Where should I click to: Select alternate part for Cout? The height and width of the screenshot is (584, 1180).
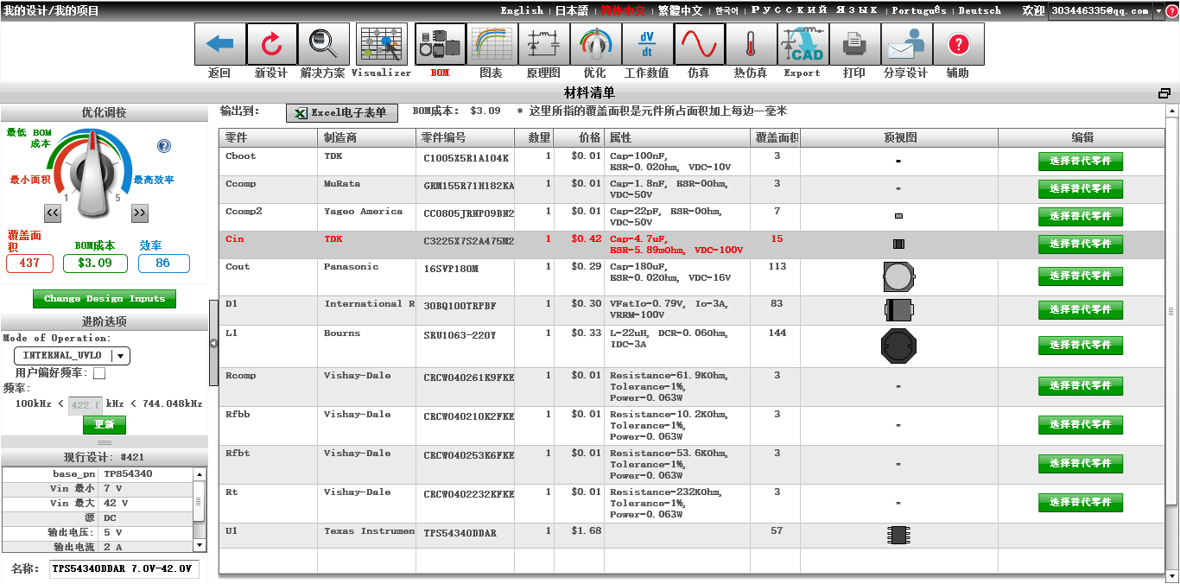(x=1081, y=276)
